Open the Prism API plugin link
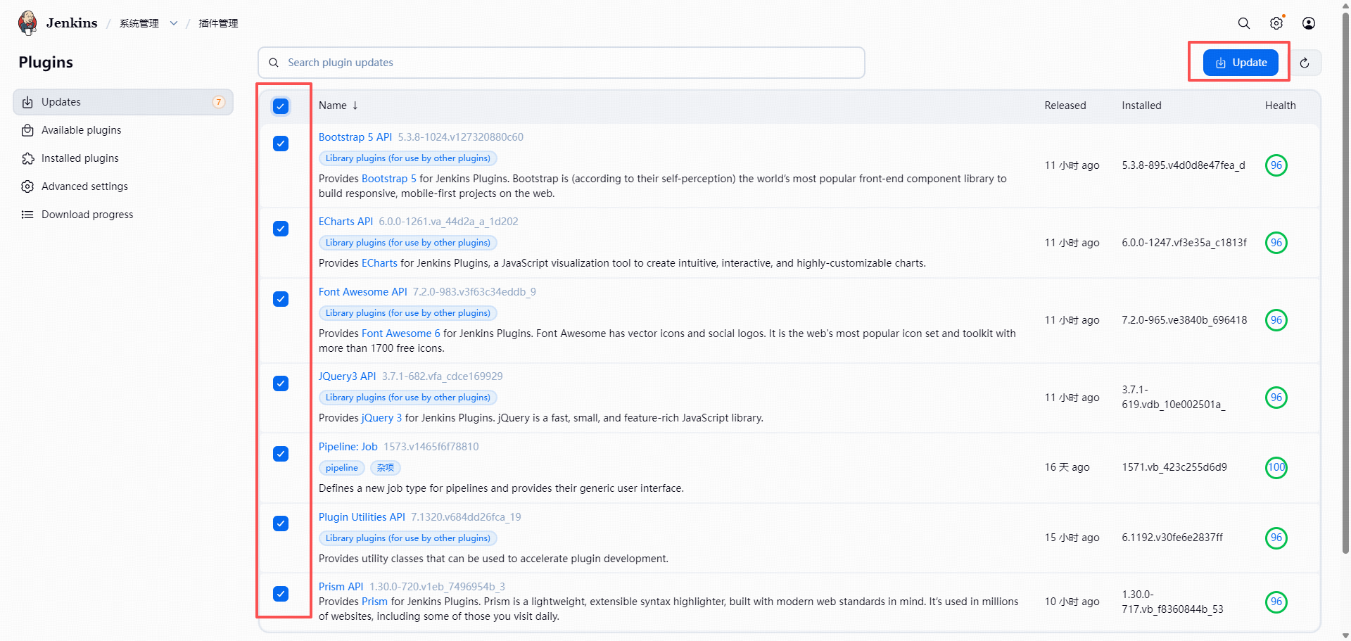Screen dimensions: 1351x641 click(x=341, y=587)
